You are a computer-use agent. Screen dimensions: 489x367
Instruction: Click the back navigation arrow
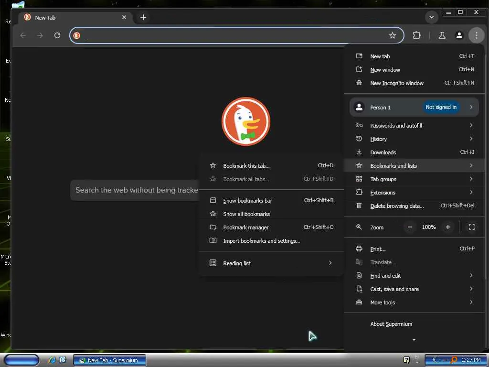pyautogui.click(x=23, y=35)
